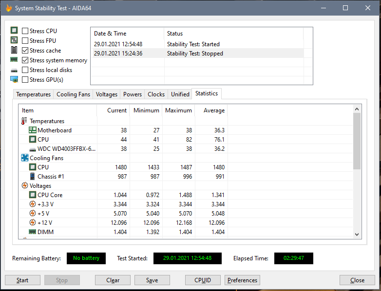Viewport: 381px width, 291px height.
Task: Click the blue fan icon of Cooling Fans
Action: tap(25, 158)
